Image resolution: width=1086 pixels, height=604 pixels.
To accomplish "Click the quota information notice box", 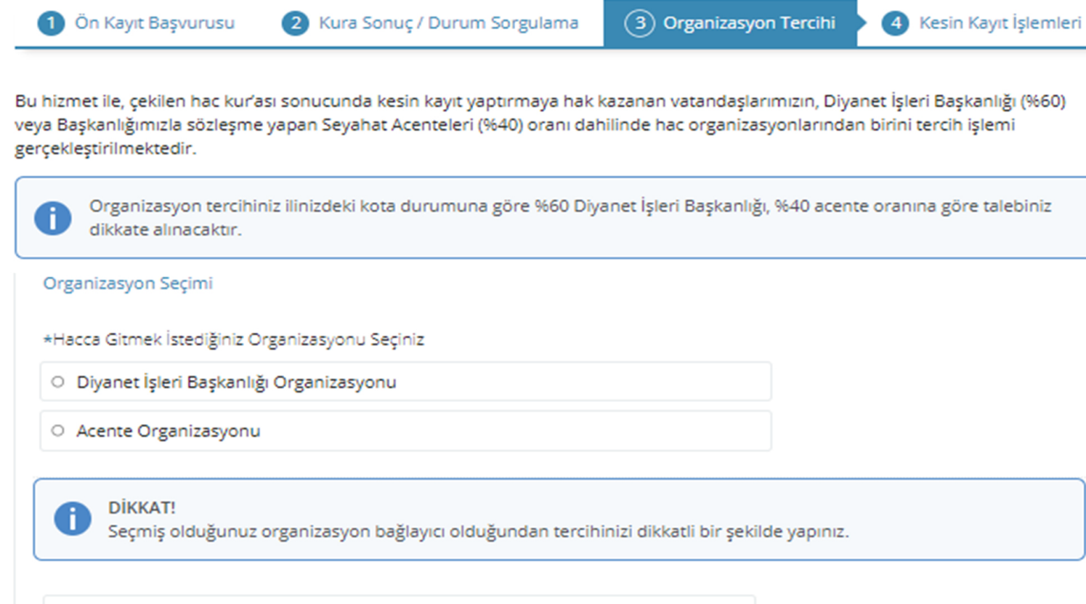I will [x=545, y=217].
